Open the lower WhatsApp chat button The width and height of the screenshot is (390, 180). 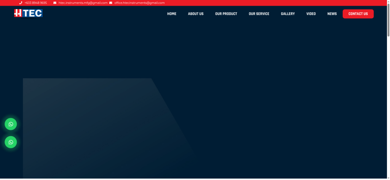pyautogui.click(x=11, y=142)
